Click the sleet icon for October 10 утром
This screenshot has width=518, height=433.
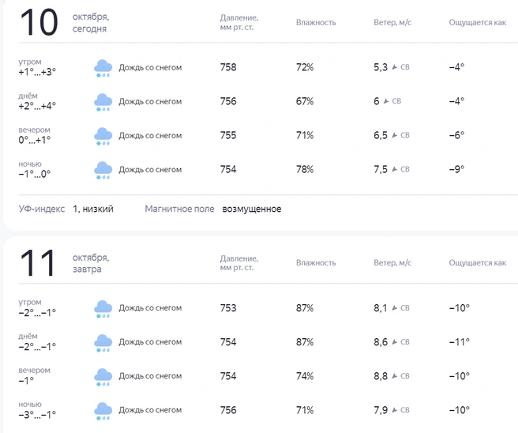coord(103,68)
